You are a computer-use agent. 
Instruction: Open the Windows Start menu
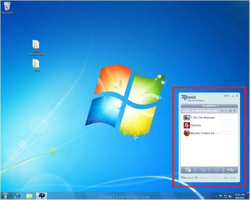click(x=5, y=196)
